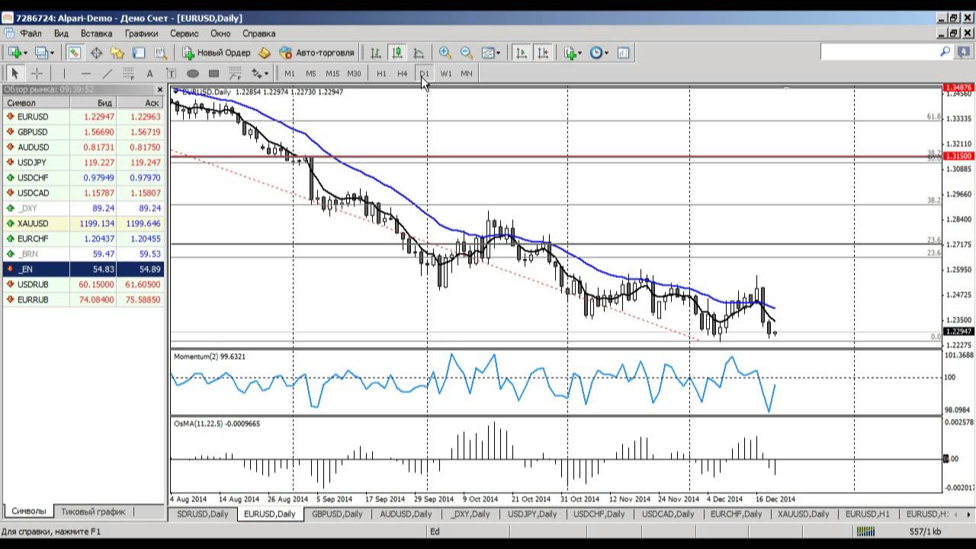Open the Strategy Tester icon
The height and width of the screenshot is (549, 976).
coord(160,53)
